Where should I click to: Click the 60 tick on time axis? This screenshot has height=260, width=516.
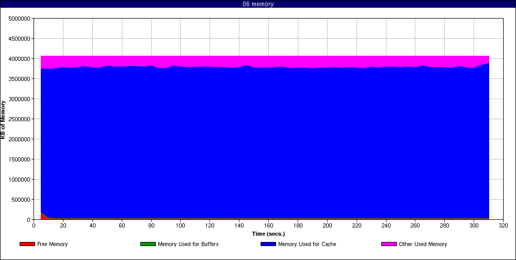[x=122, y=226]
